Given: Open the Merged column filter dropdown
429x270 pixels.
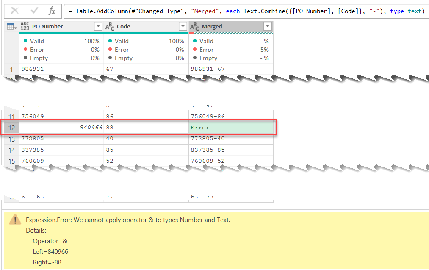Looking at the screenshot, I should 267,27.
